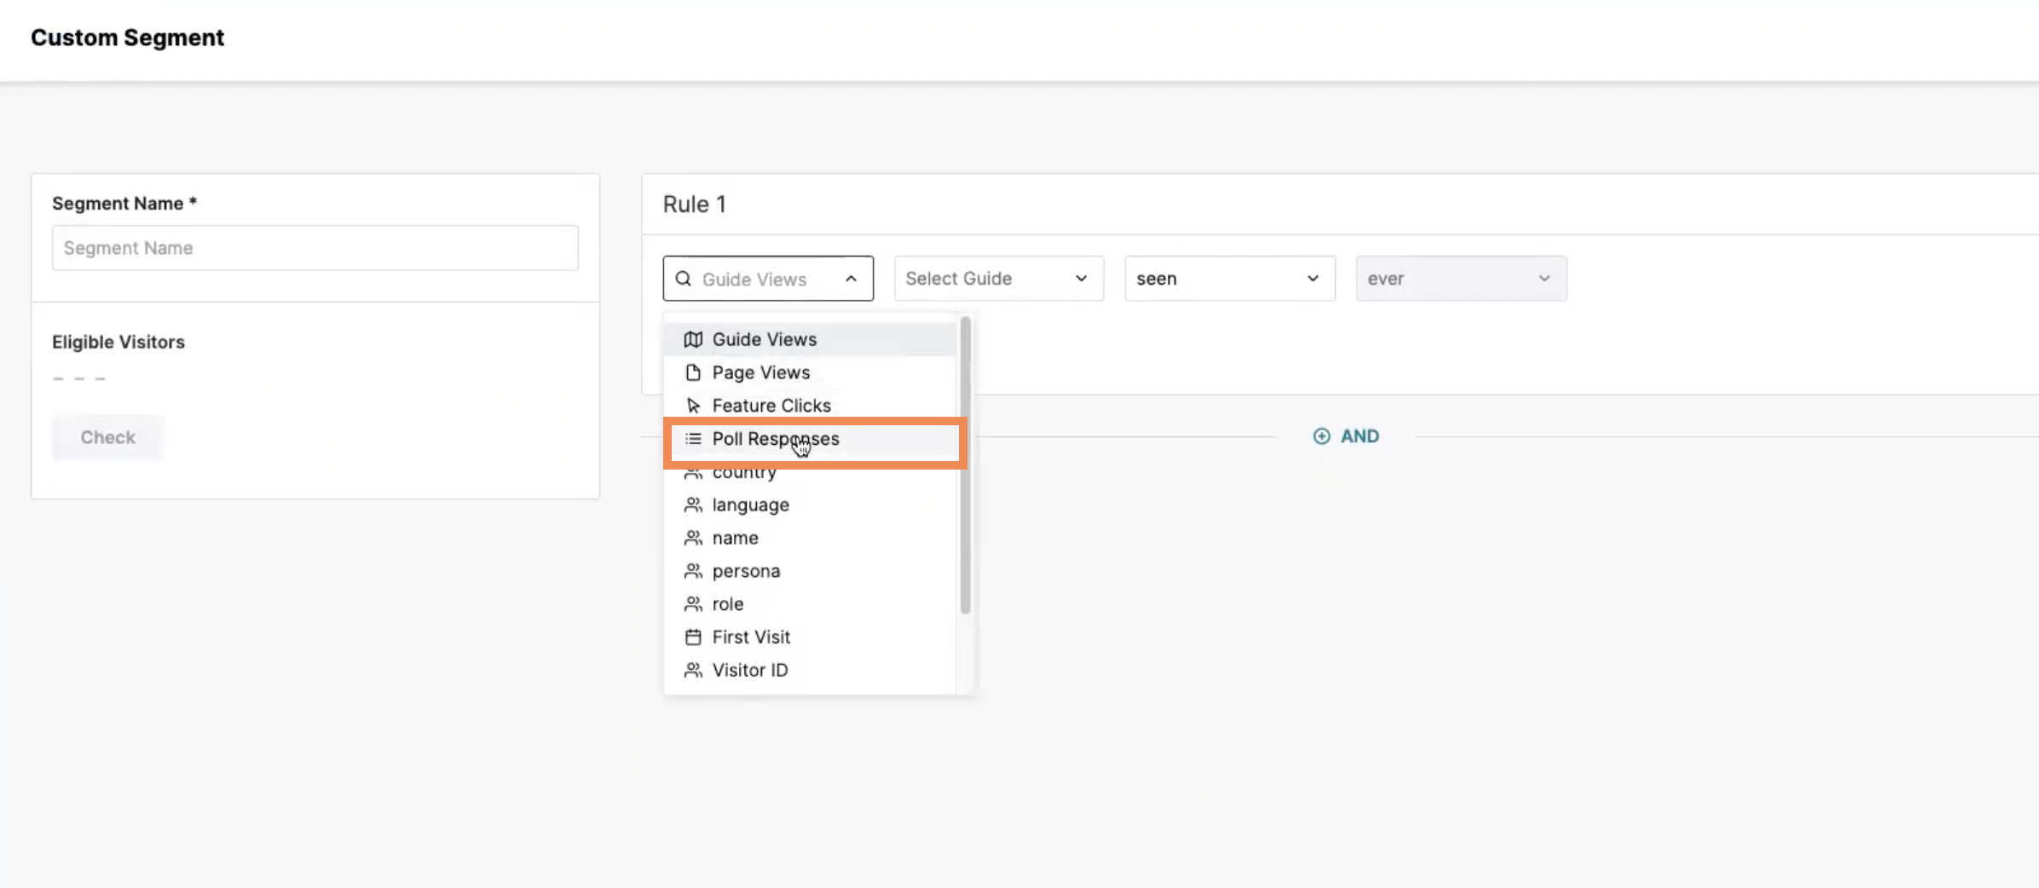Image resolution: width=2039 pixels, height=888 pixels.
Task: Click the people icon beside role
Action: [x=693, y=604]
